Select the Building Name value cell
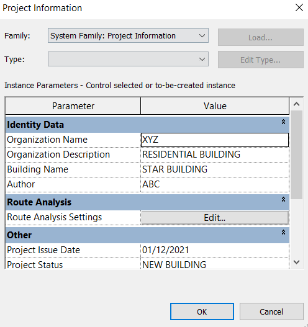The width and height of the screenshot is (308, 327). pos(215,169)
